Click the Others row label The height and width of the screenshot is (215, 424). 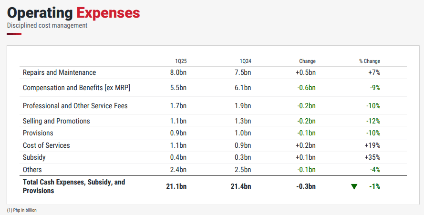click(x=32, y=170)
